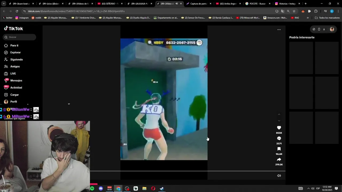Click the tiktok.com address bar
This screenshot has height=192, width=342.
[150, 11]
